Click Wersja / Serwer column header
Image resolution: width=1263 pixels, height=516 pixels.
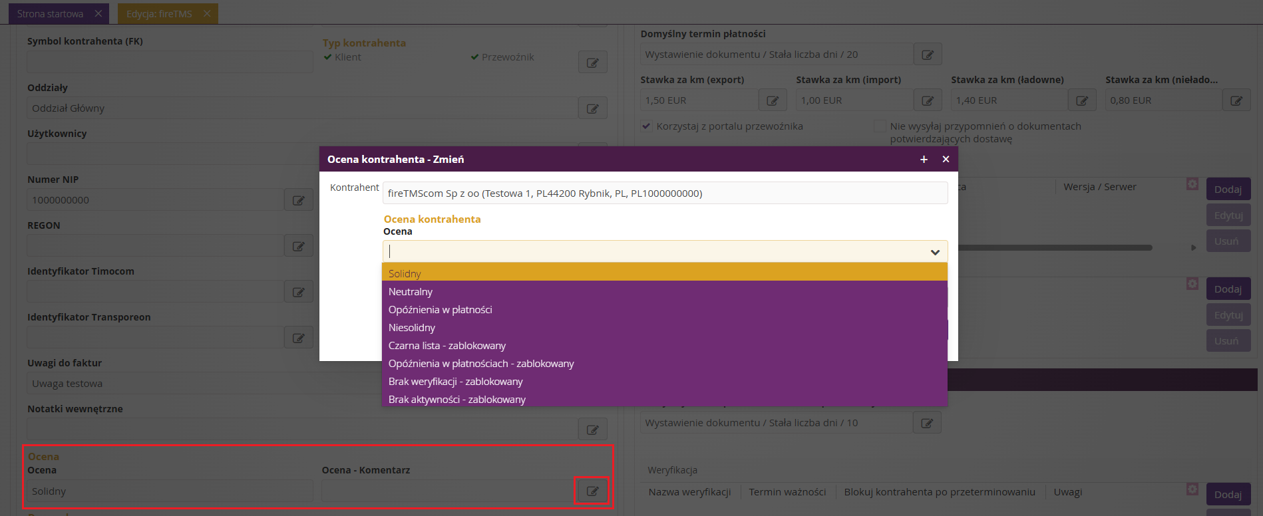pyautogui.click(x=1100, y=187)
